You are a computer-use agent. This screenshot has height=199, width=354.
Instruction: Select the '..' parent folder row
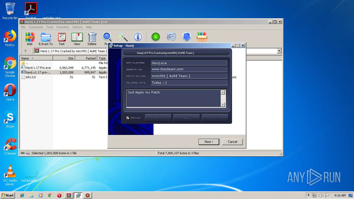tap(64, 63)
